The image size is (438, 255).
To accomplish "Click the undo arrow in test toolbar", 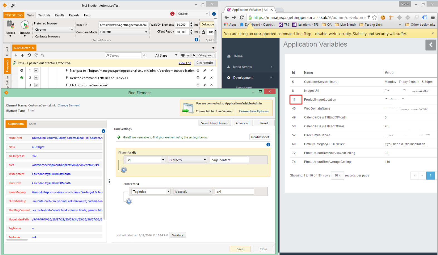I will coord(29,55).
